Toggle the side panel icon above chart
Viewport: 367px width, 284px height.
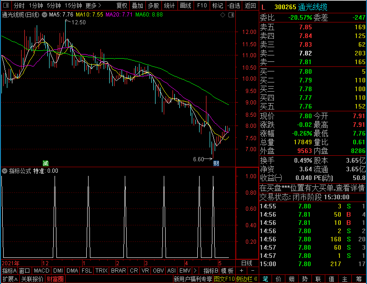click(231, 15)
